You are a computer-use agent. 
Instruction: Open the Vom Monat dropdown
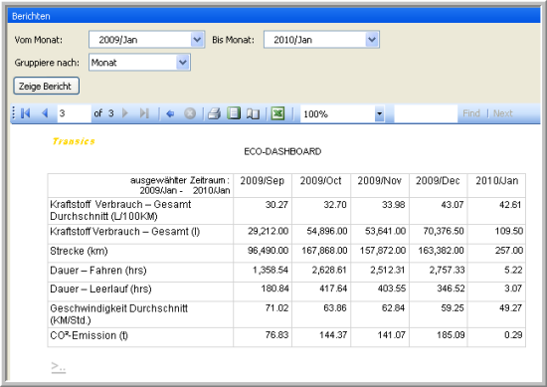click(197, 40)
